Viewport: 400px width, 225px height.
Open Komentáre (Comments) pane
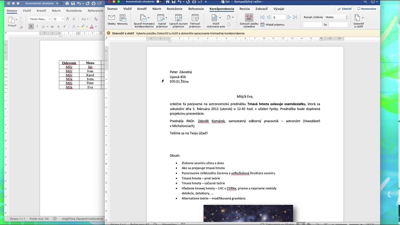pos(367,9)
